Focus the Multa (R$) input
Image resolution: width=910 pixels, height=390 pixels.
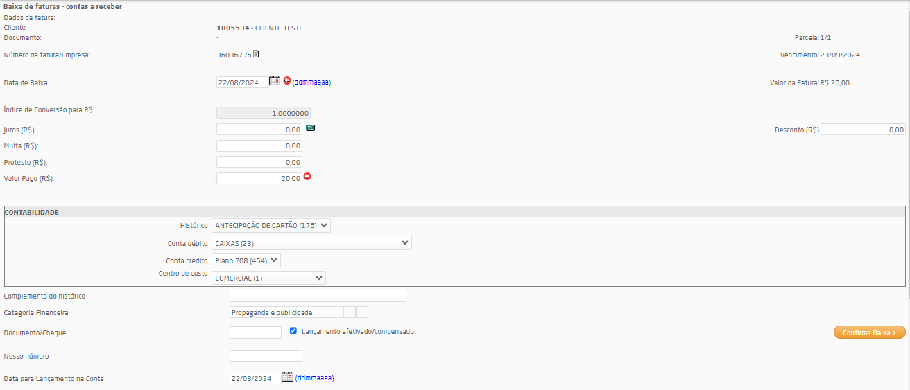(259, 145)
